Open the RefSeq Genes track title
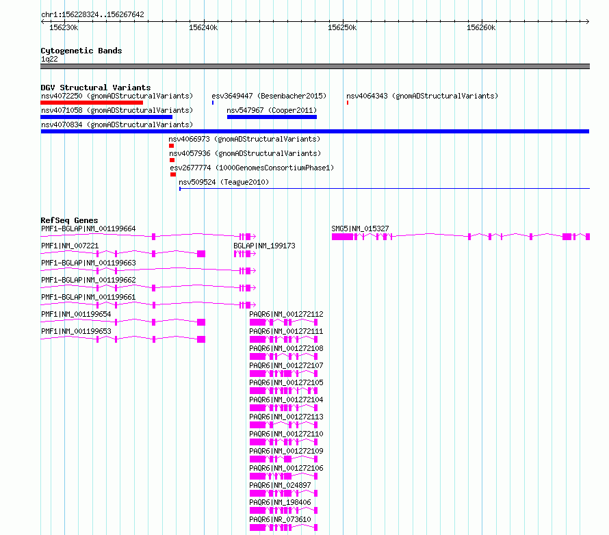The height and width of the screenshot is (535, 609). click(x=69, y=220)
